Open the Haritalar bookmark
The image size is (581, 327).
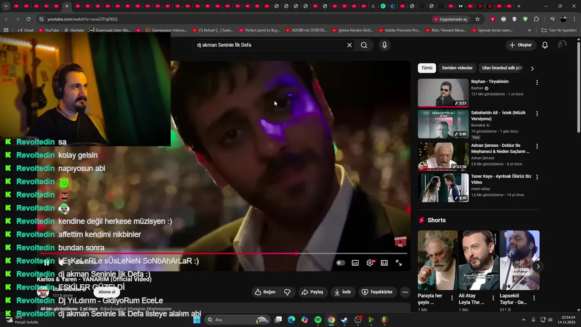(x=74, y=30)
